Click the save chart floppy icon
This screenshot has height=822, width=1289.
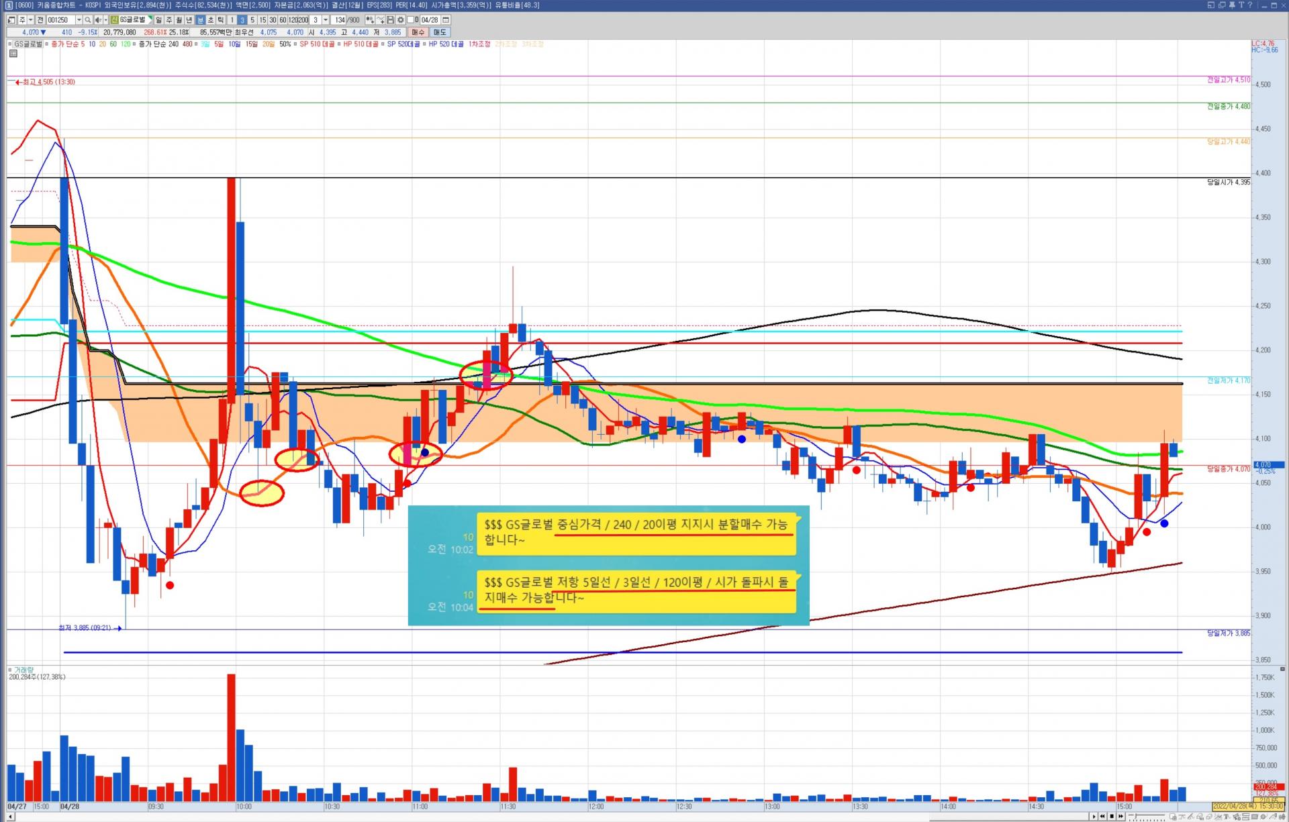pyautogui.click(x=390, y=20)
